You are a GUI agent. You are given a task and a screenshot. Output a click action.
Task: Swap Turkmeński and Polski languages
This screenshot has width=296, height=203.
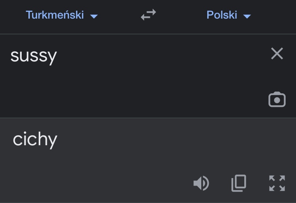tap(148, 15)
